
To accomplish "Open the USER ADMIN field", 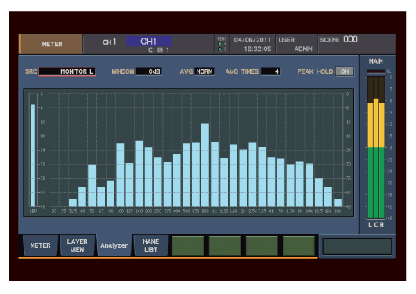I will (297, 44).
